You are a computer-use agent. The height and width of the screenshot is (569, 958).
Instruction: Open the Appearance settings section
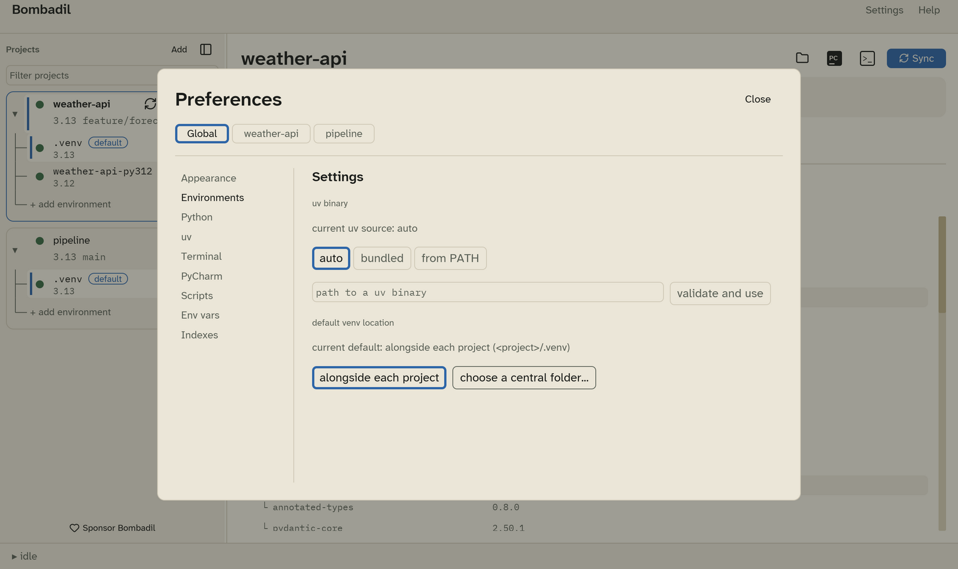[x=208, y=178]
